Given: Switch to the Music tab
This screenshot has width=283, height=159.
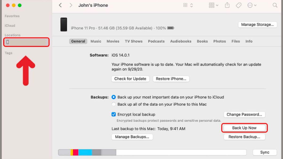Looking at the screenshot, I should coord(96,41).
